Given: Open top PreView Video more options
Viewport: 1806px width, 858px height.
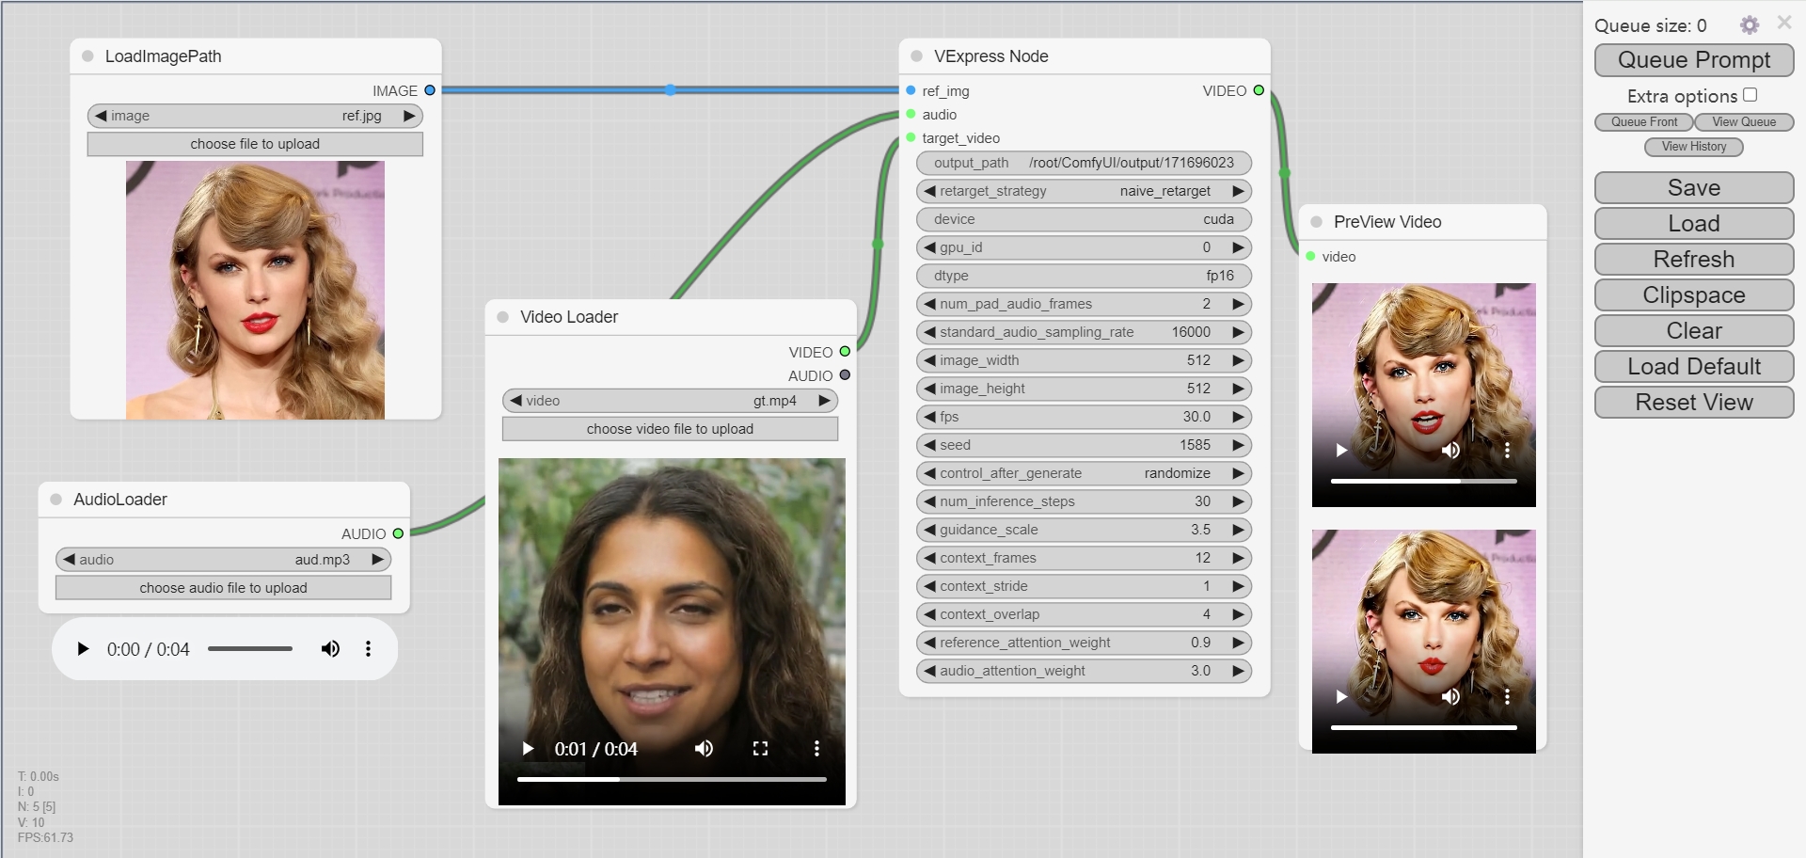Looking at the screenshot, I should point(1507,451).
